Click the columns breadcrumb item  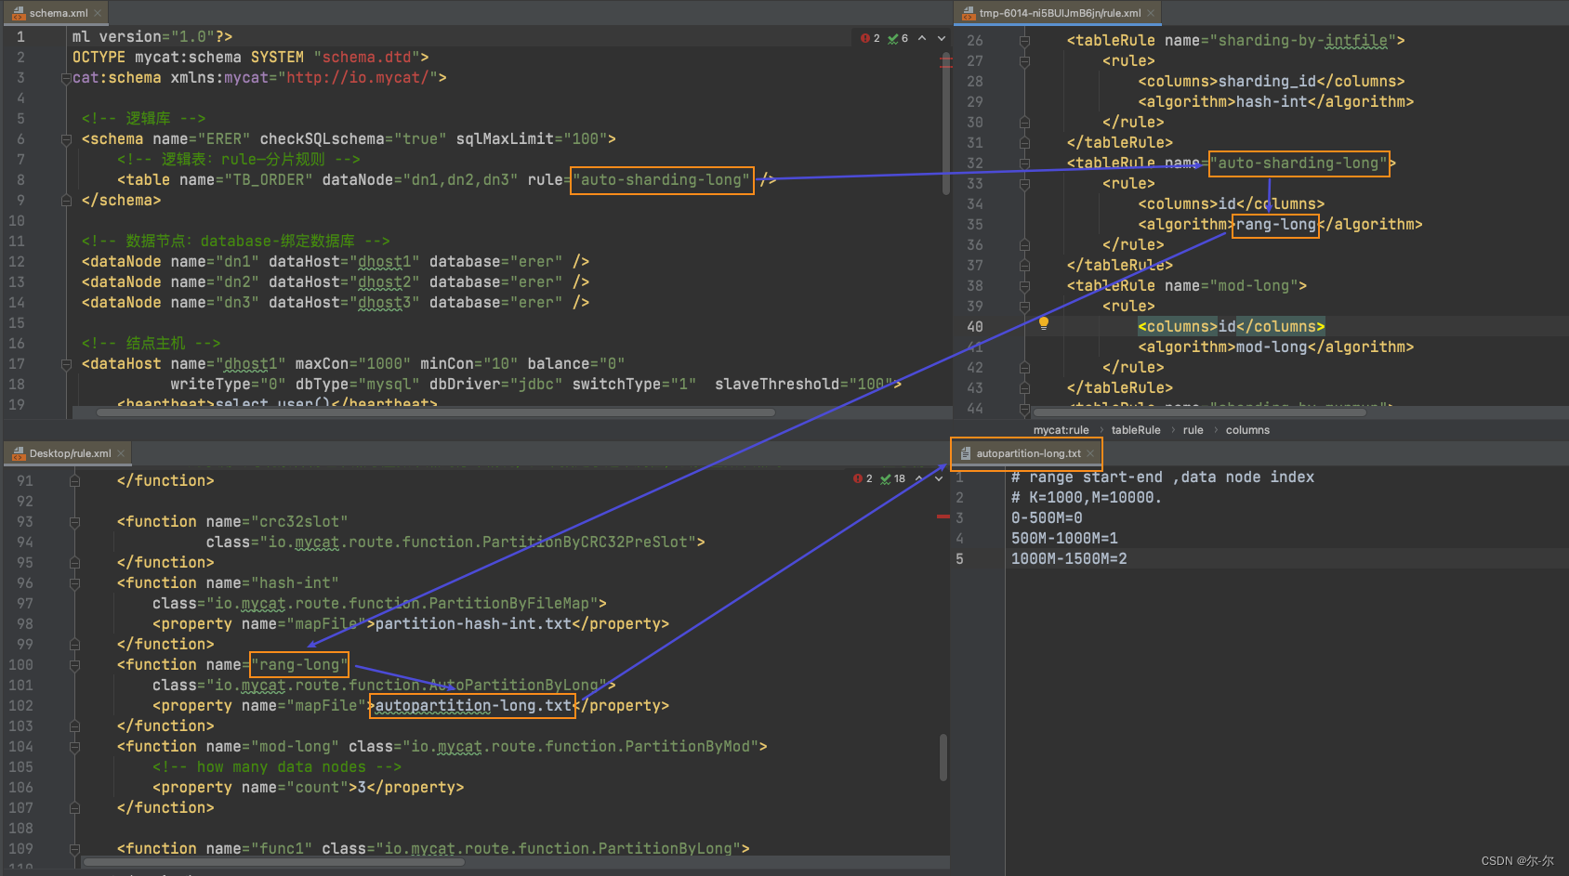(x=1247, y=430)
